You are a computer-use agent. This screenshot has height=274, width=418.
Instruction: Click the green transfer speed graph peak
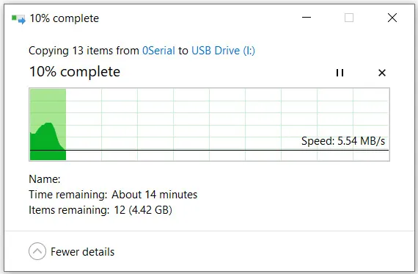48,124
